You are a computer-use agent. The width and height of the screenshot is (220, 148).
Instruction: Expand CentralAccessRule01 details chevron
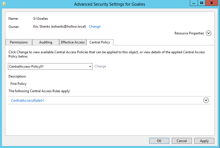(x=206, y=100)
